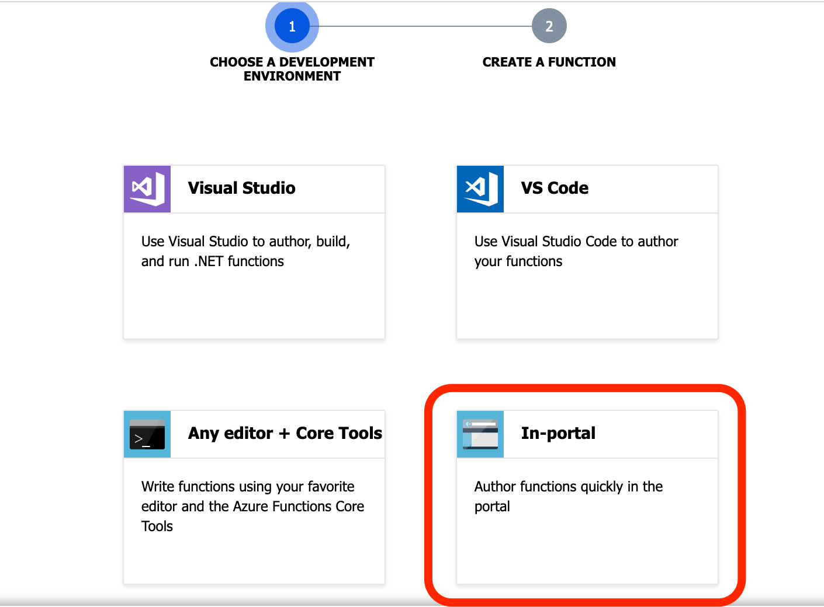Click the blue VS Code icon
Screen dimensions: 824x607
click(480, 189)
